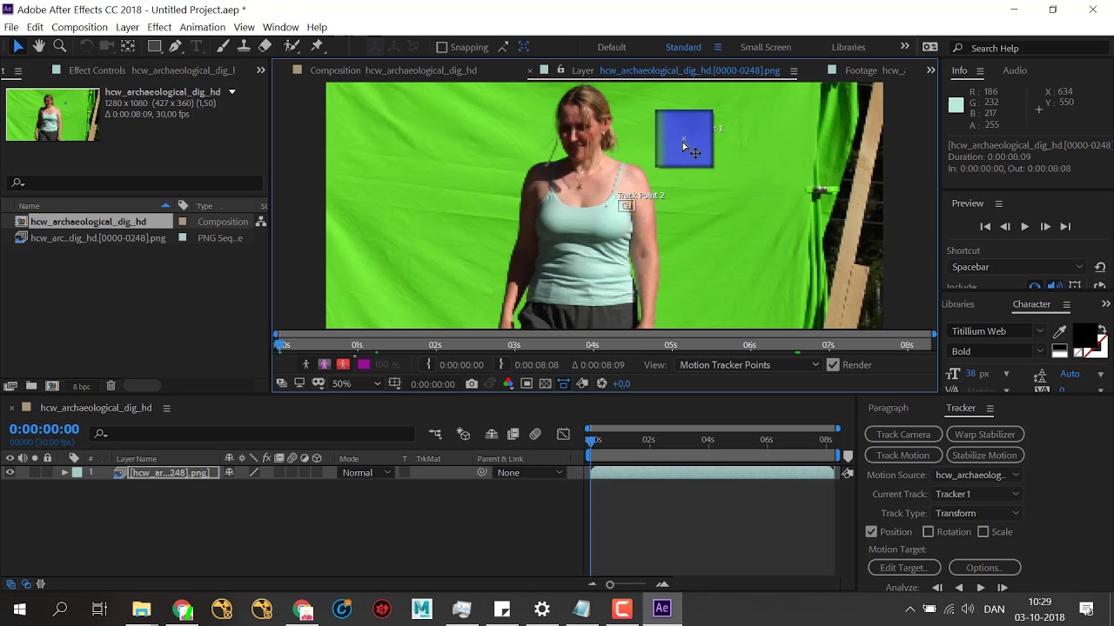The height and width of the screenshot is (626, 1114).
Task: Click the Graph Editor icon in timeline
Action: [x=563, y=434]
